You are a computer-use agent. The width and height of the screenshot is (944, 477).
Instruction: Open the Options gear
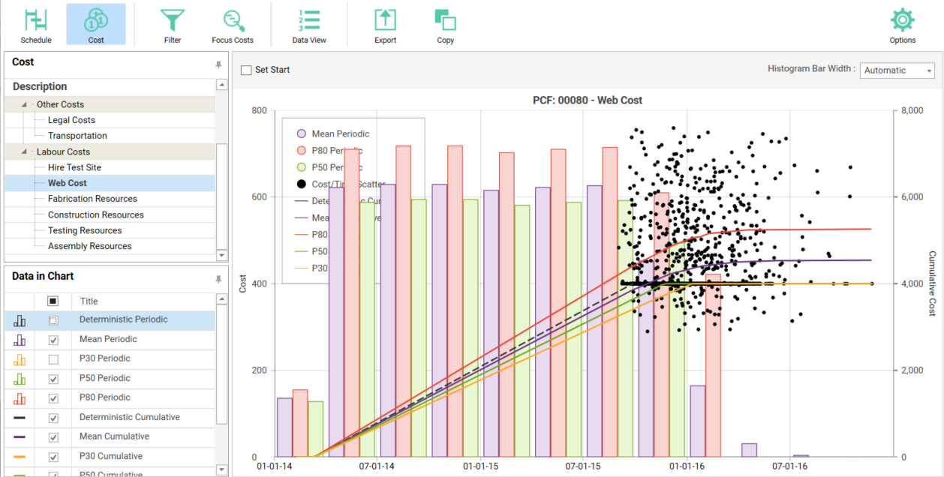[902, 20]
